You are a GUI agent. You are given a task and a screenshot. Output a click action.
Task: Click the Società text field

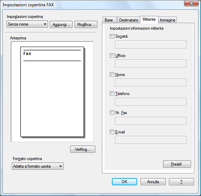click(x=151, y=44)
